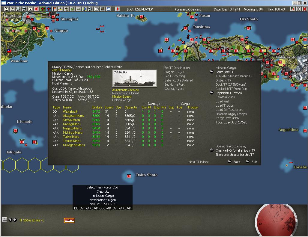Viewport: 308px width, 237px height.
Task: Click the crosshair target toolbar icon
Action: (x=91, y=9)
